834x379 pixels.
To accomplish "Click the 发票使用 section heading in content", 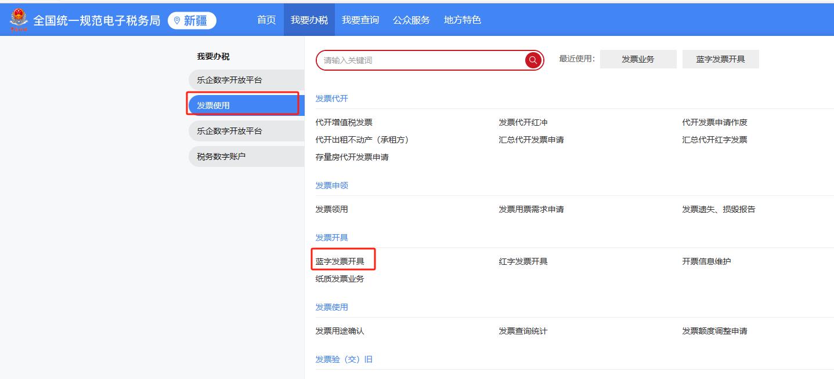I will click(331, 307).
